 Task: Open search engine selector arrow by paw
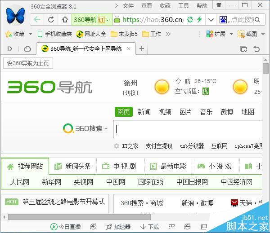[x=229, y=22]
